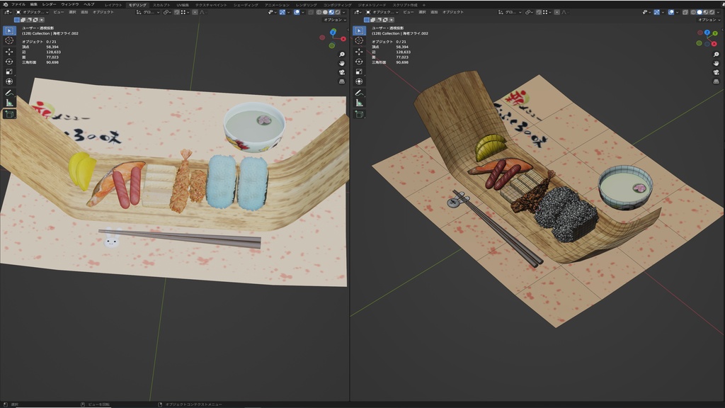Switch perspective/orthographic grid icon in right viewport
This screenshot has height=408, width=725.
click(x=717, y=81)
